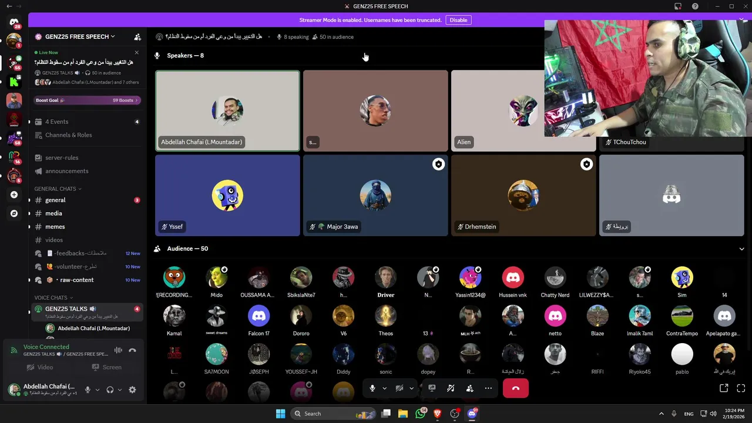Screen dimensions: 752x423
Task: Deafen with the headphones icon in user panel
Action: click(110, 390)
